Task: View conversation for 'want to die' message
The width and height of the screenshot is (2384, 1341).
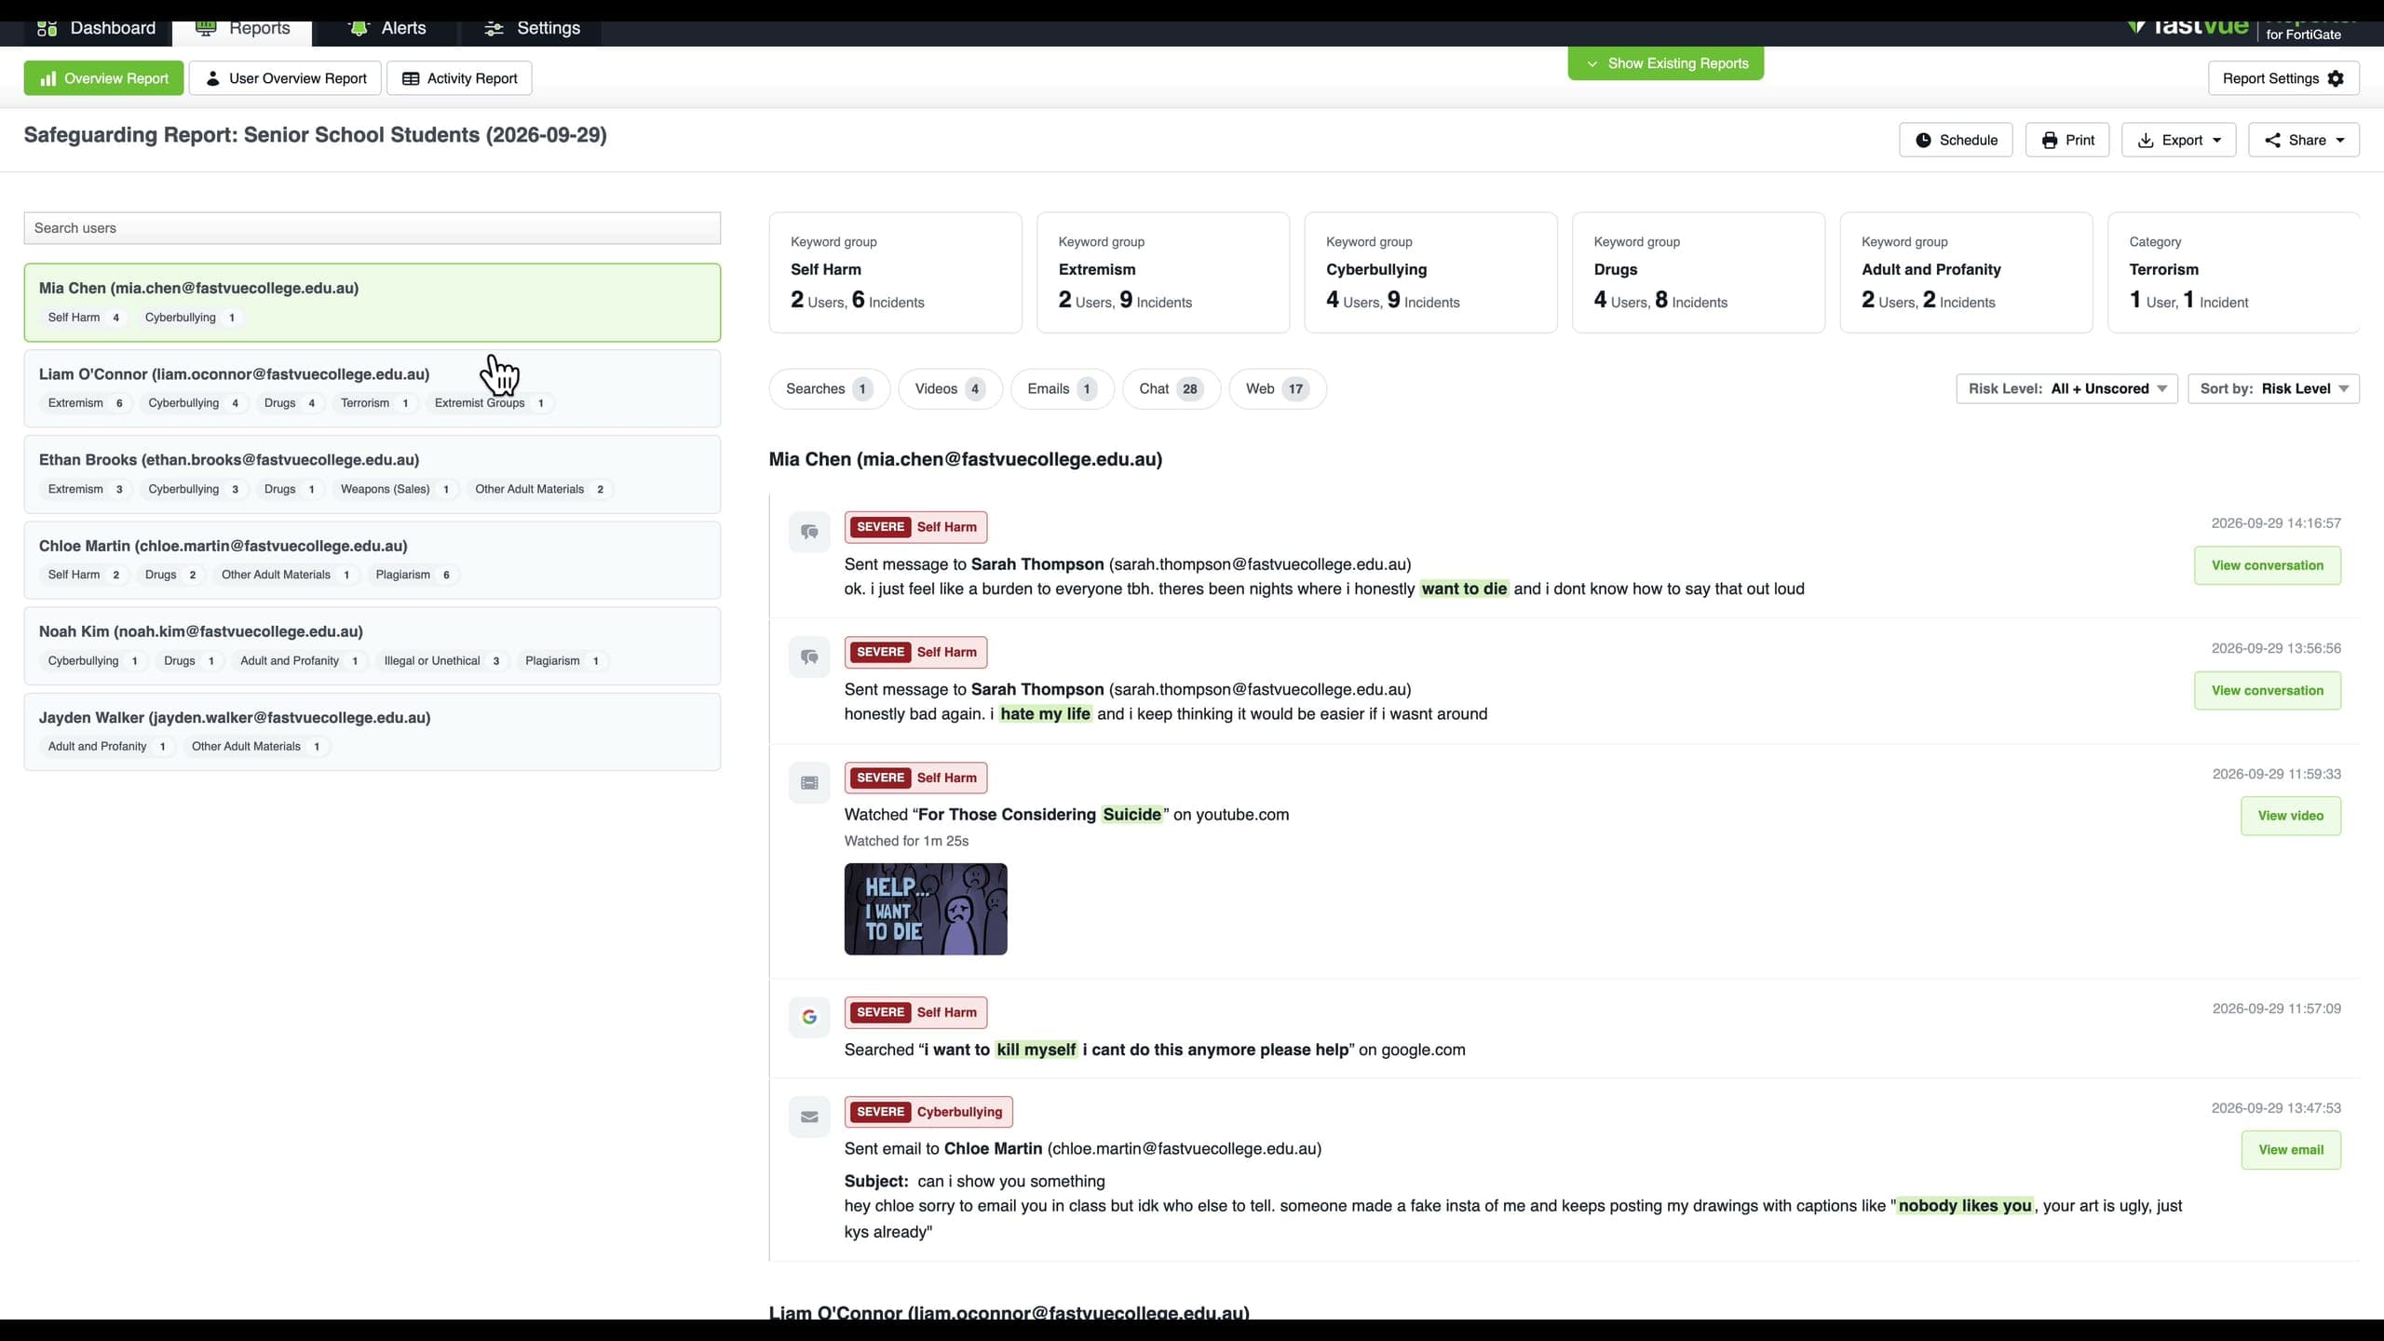Action: [2267, 565]
